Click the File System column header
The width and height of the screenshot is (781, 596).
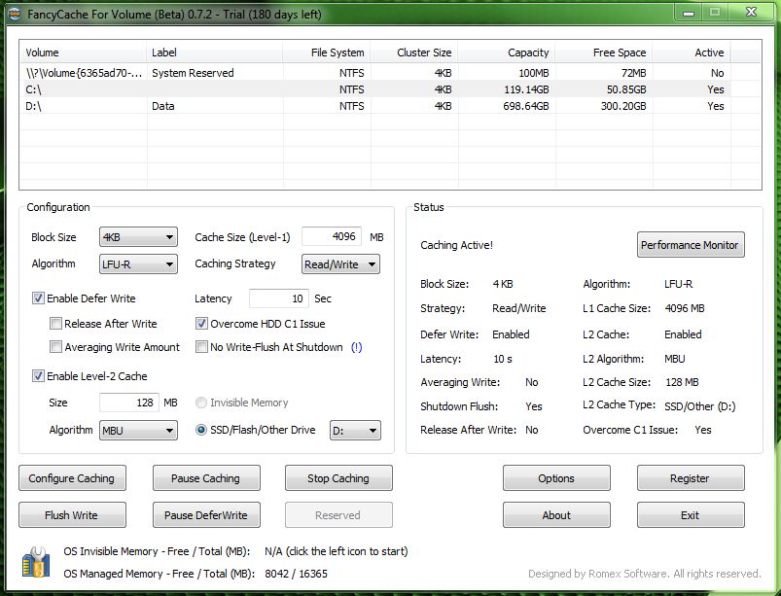pyautogui.click(x=327, y=53)
